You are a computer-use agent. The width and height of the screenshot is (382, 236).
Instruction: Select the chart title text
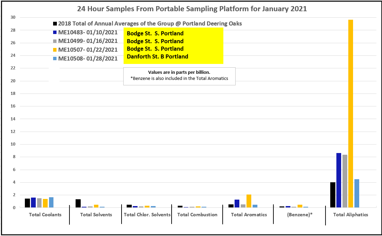(192, 9)
